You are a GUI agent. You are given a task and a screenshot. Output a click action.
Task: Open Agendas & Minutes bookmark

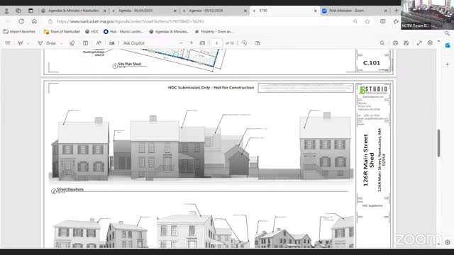point(169,31)
